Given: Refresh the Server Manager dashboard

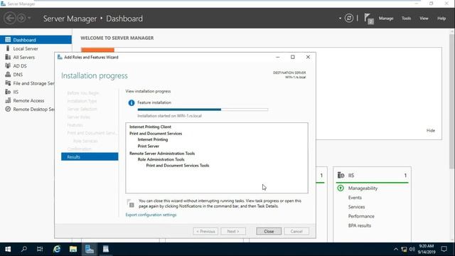Looking at the screenshot, I should 349,18.
